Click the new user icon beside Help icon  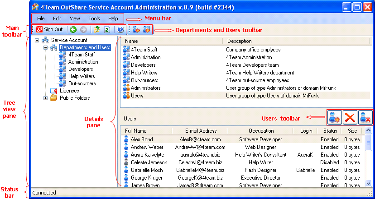pyautogui.click(x=136, y=30)
